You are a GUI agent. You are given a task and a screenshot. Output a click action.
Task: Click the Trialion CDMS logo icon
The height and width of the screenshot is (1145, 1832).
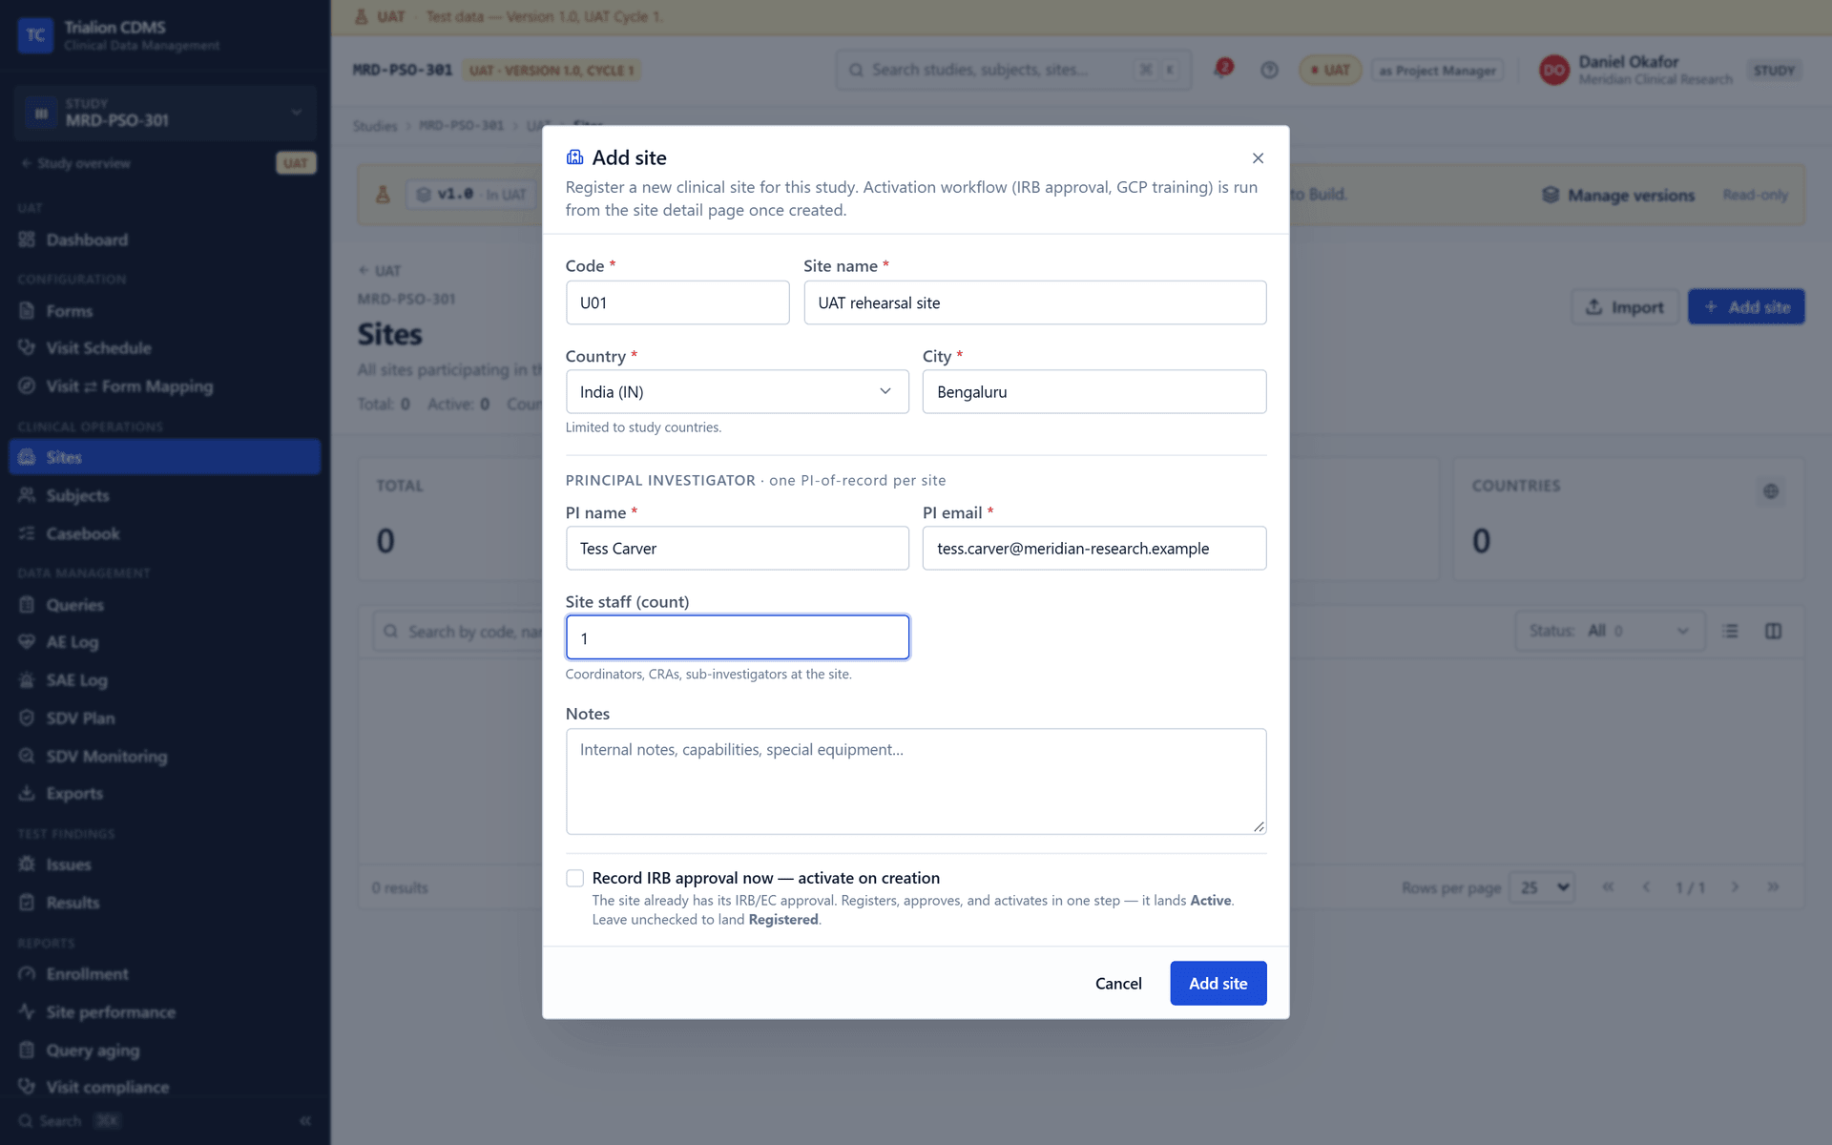point(35,35)
